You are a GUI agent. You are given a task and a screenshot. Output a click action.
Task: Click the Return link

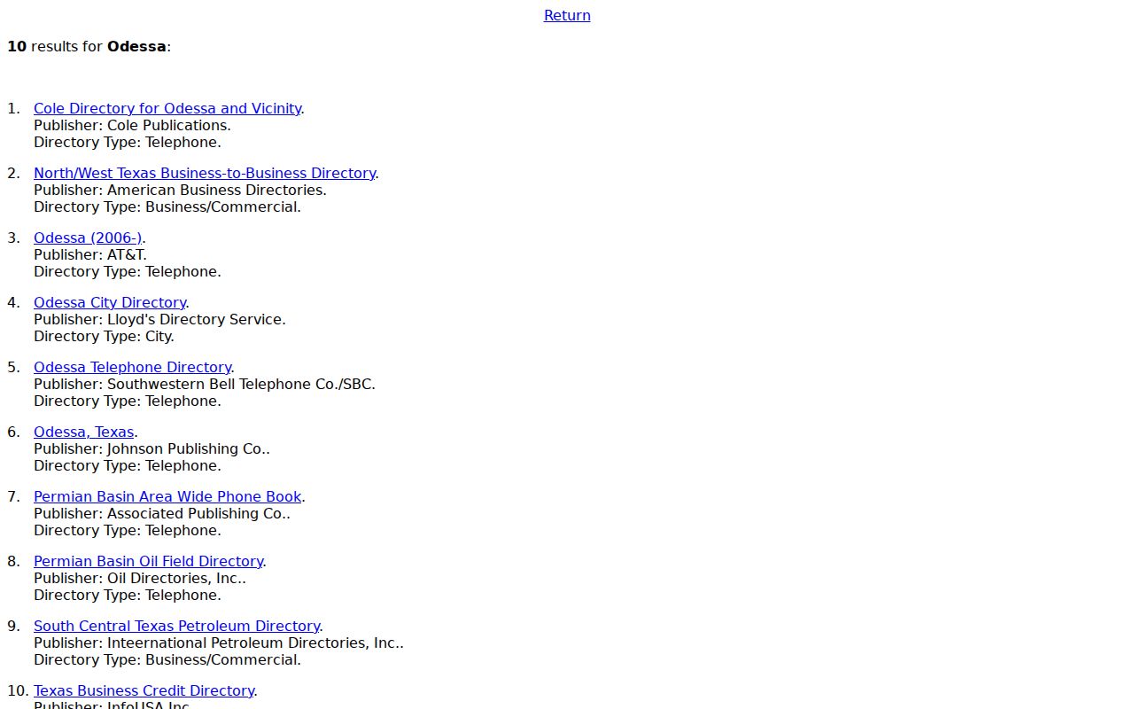click(x=567, y=15)
